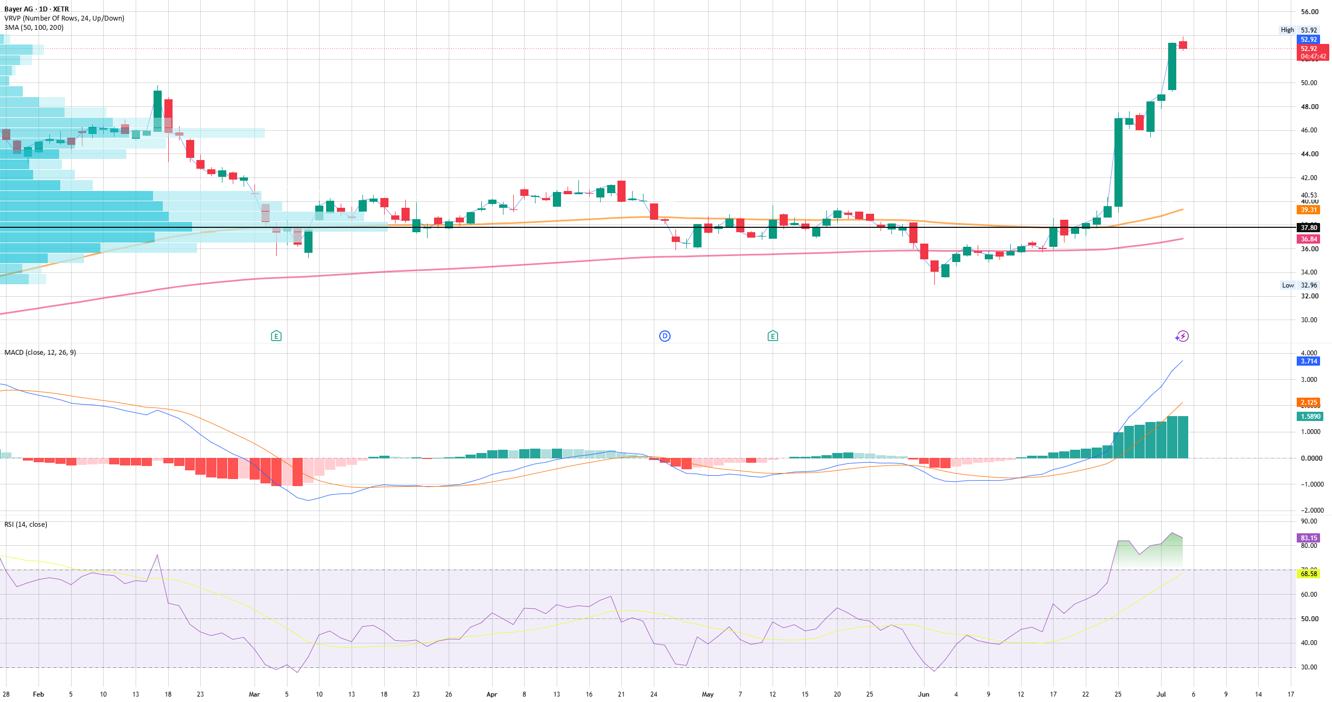Click the Jun label on the time axis
The width and height of the screenshot is (1332, 702).
pyautogui.click(x=923, y=694)
